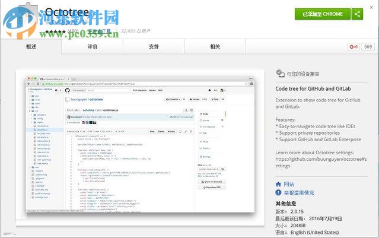The height and width of the screenshot is (238, 379).
Task: Click the Octotree title text
Action: [67, 12]
